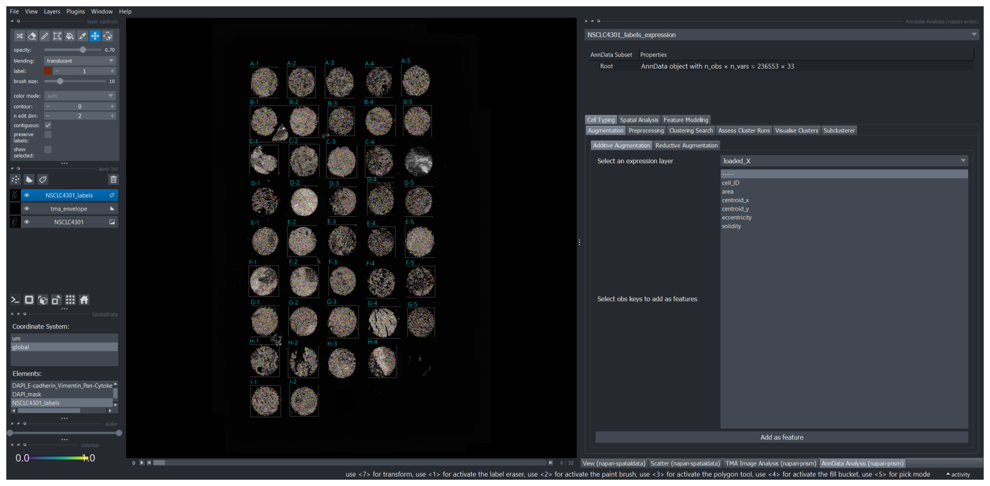Switch to the Reductive Augmentation tab
Image resolution: width=990 pixels, height=486 pixels.
pos(687,146)
